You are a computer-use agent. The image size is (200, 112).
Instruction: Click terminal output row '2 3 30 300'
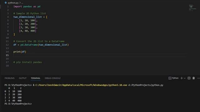tap(13, 97)
